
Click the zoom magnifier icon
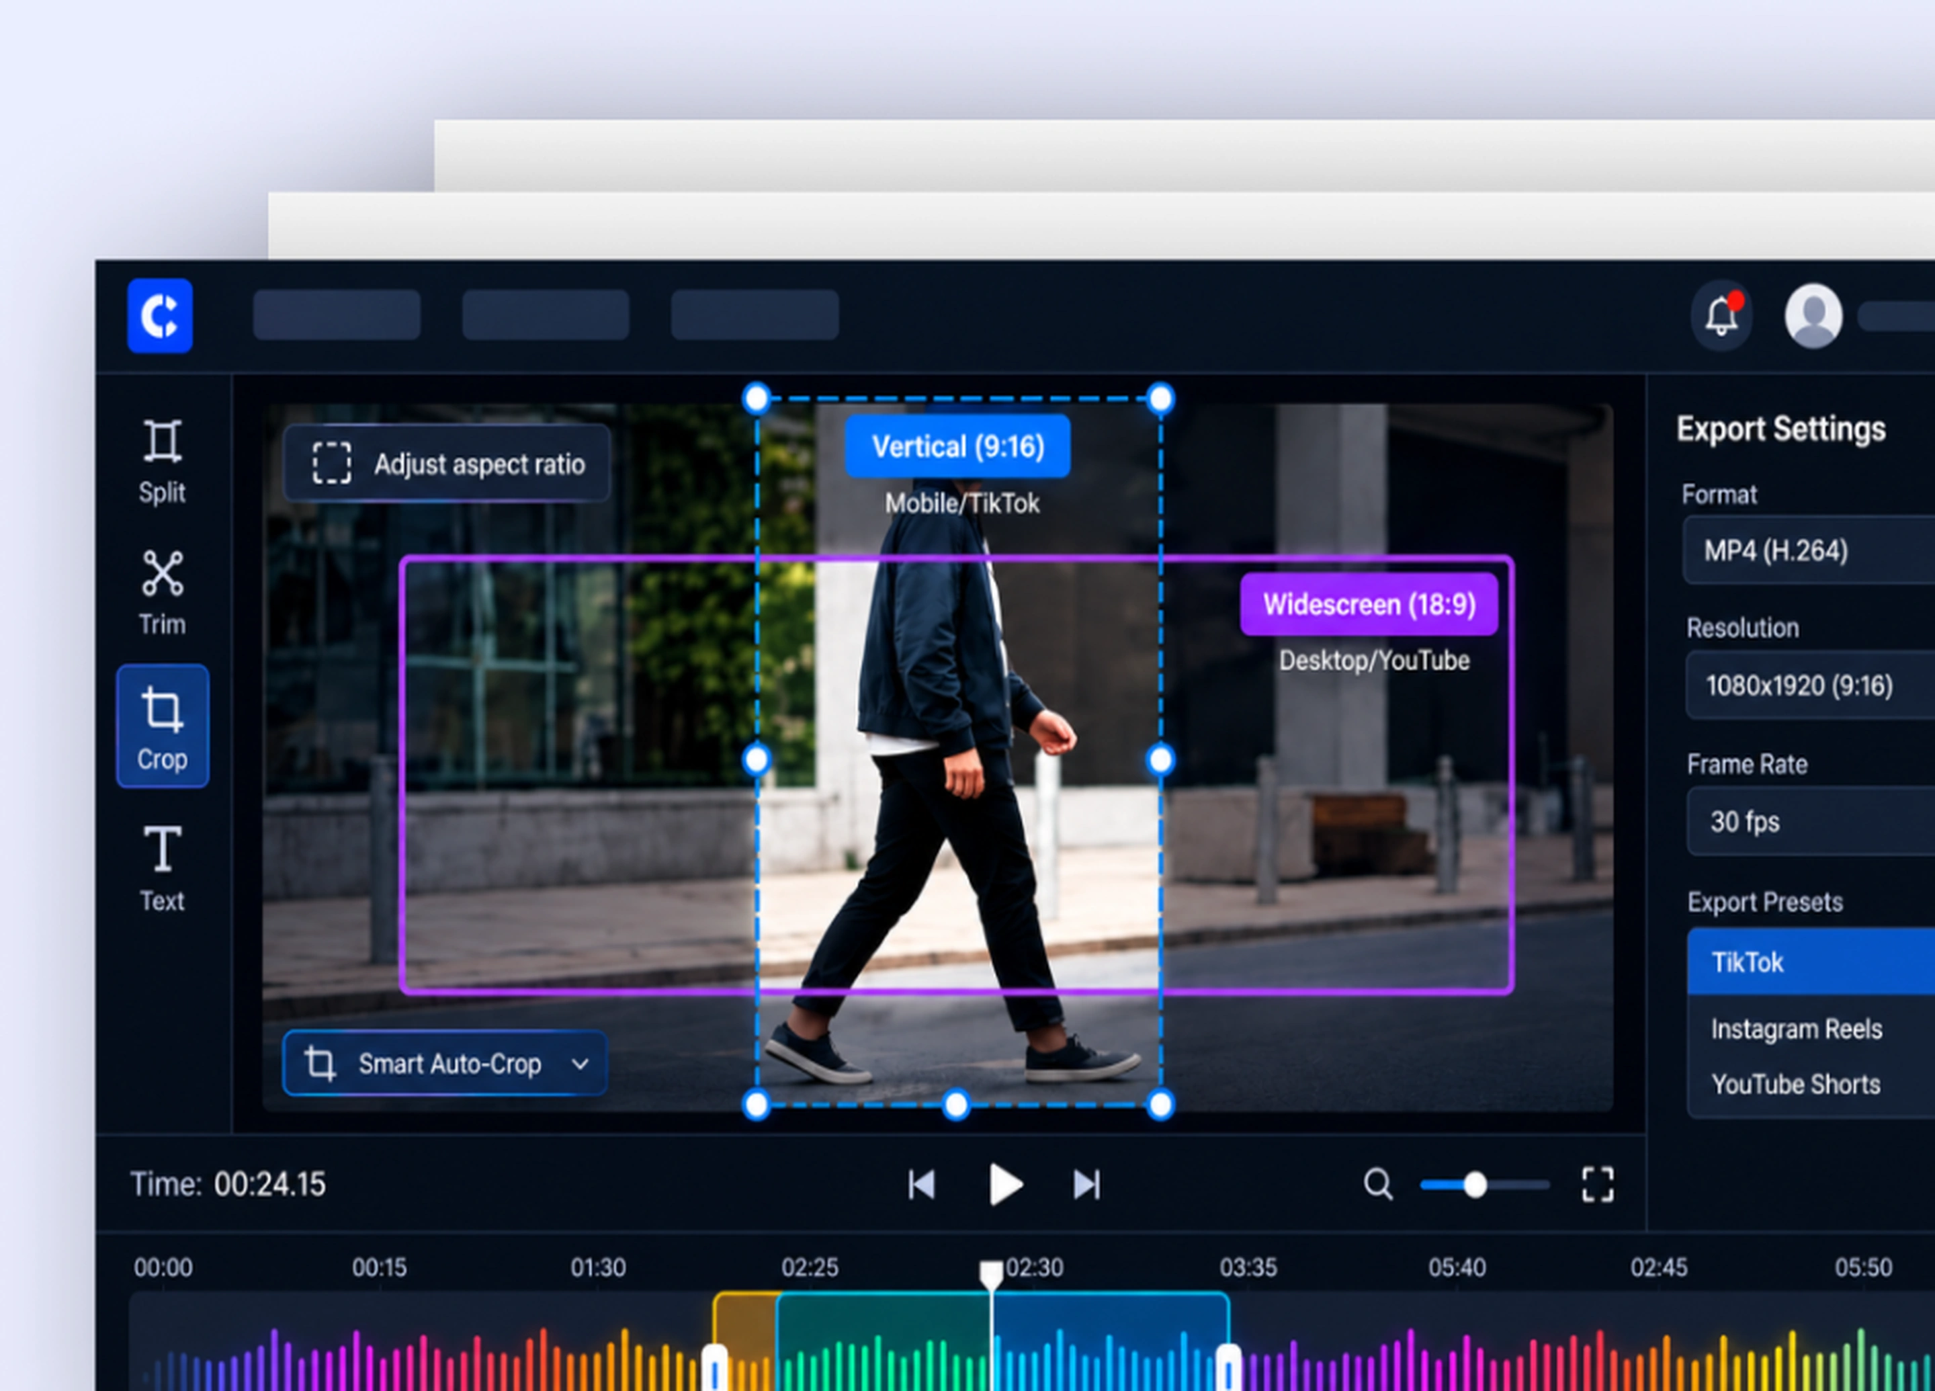[x=1378, y=1185]
